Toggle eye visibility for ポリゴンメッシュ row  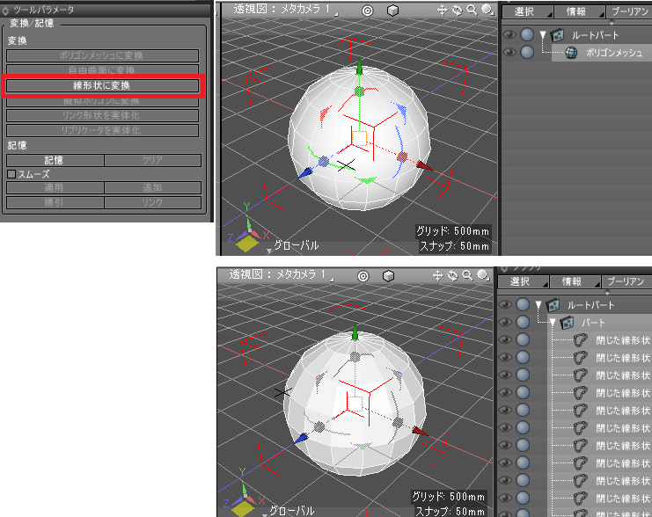pyautogui.click(x=509, y=52)
